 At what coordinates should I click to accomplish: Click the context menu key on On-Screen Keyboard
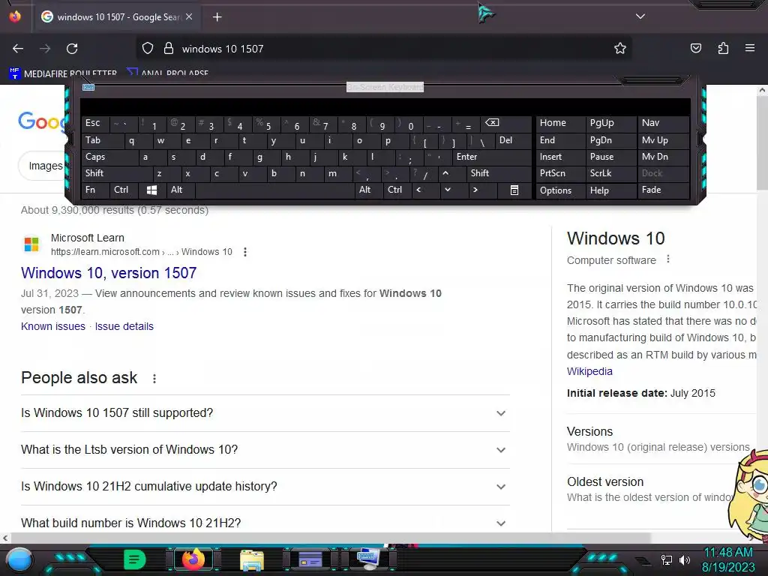(x=514, y=190)
